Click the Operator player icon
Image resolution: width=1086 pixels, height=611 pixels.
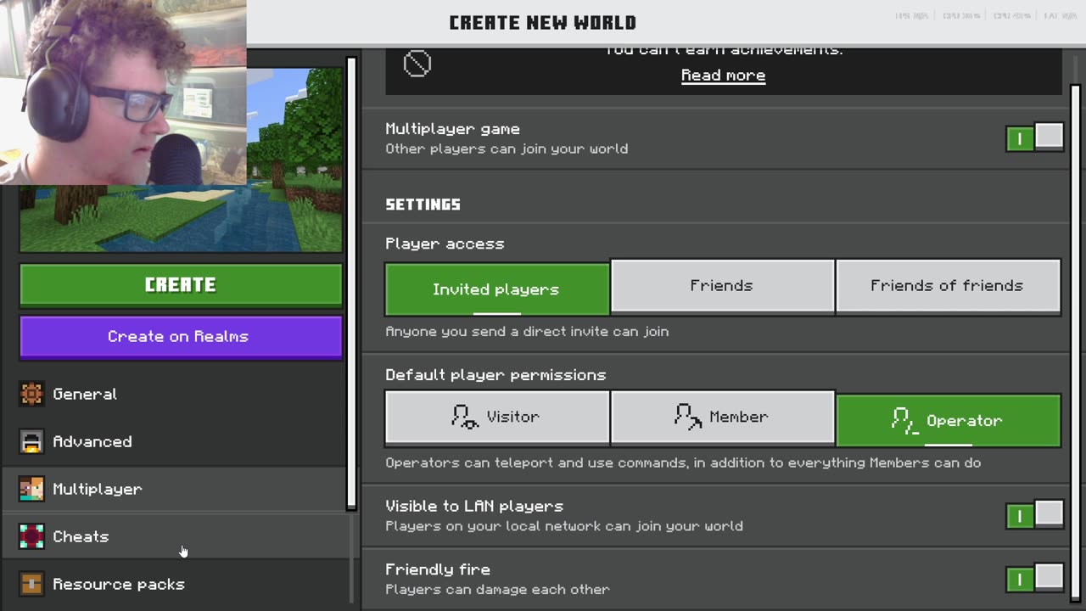[905, 420]
